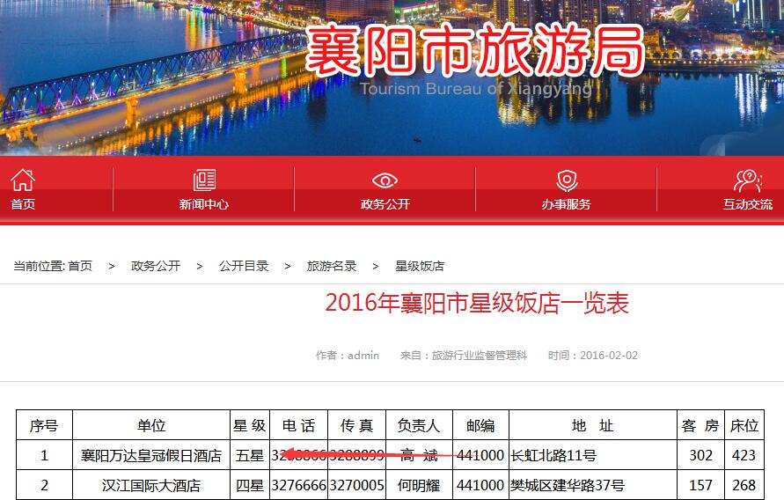
Task: Click the shield icon for 办事服务
Action: [x=567, y=180]
